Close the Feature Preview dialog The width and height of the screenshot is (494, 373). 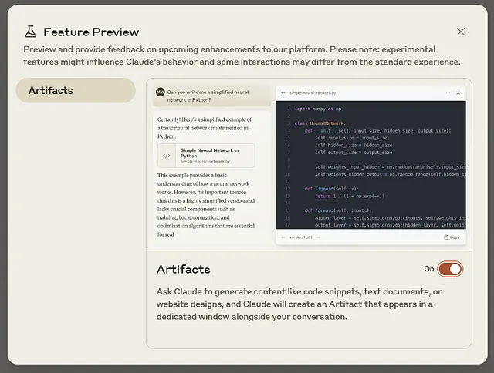coord(461,32)
